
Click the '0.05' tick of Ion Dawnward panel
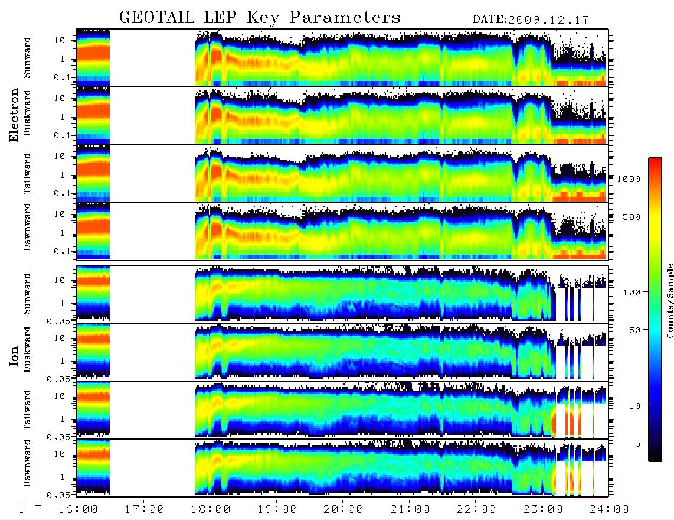pyautogui.click(x=59, y=495)
